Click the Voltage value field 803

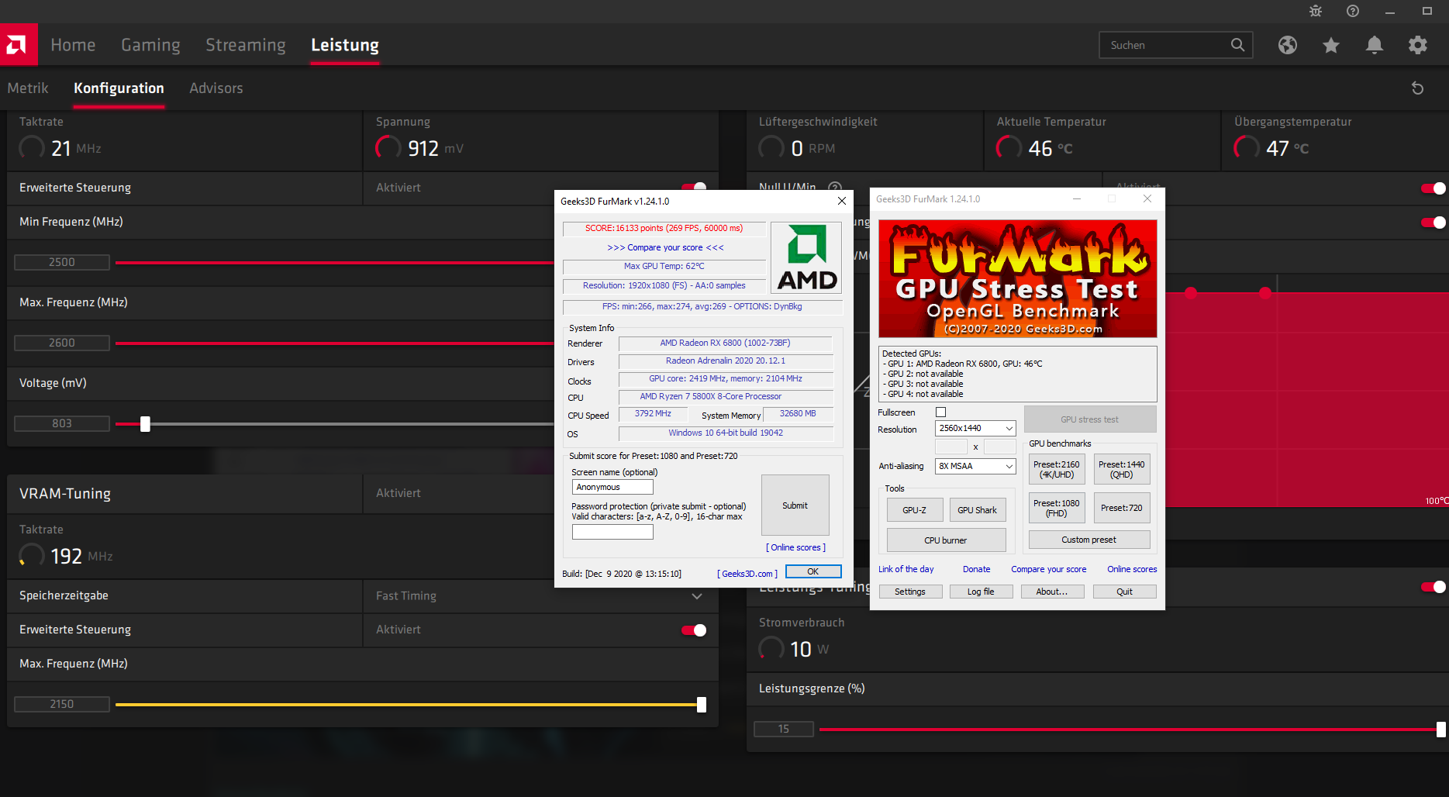[62, 423]
